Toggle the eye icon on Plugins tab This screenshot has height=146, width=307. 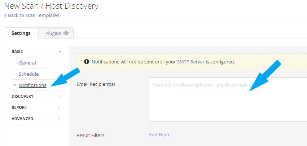point(66,33)
